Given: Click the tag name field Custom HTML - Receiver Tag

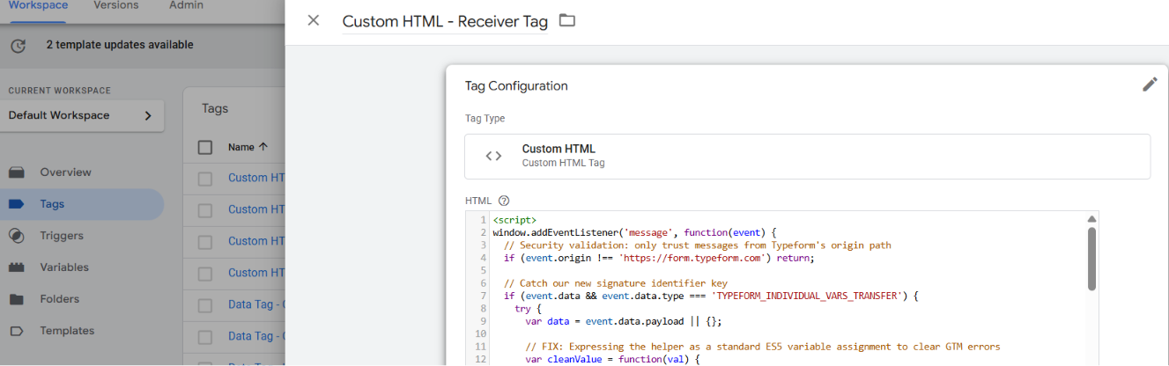Looking at the screenshot, I should coord(445,21).
